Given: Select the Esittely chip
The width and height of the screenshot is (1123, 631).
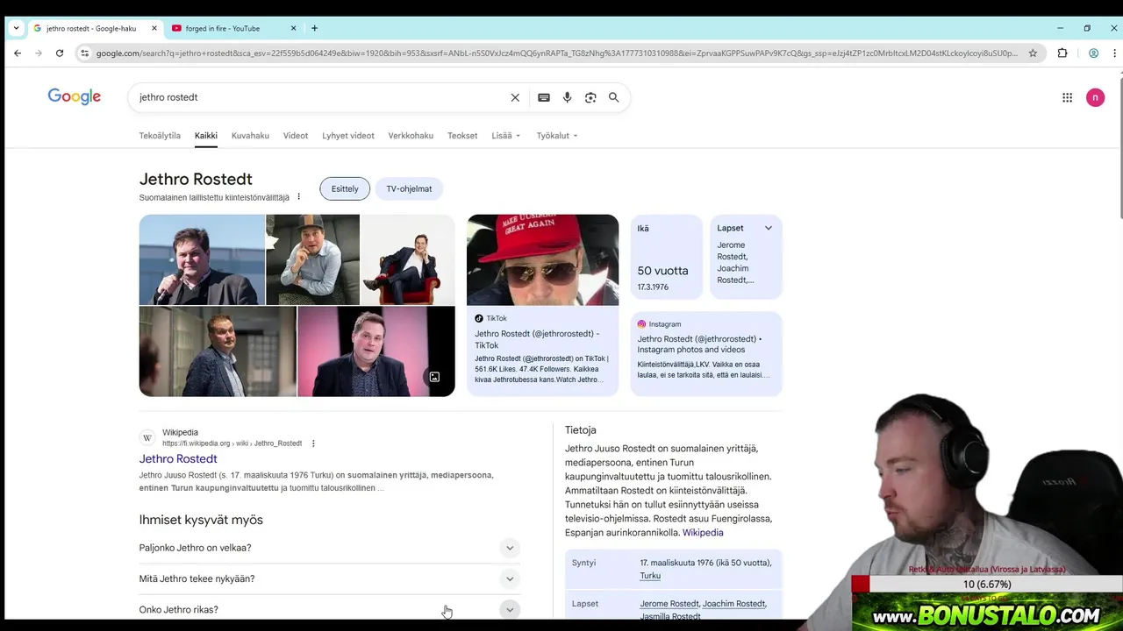Looking at the screenshot, I should pos(345,188).
